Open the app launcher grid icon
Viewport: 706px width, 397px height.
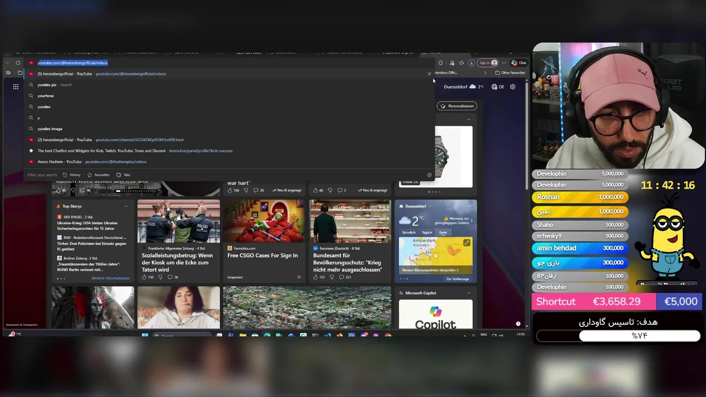point(15,87)
